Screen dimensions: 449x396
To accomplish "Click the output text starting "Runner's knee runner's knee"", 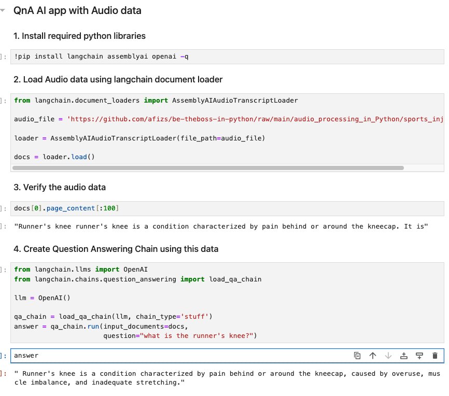I will (x=221, y=227).
